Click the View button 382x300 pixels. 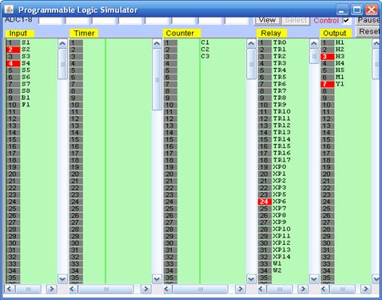click(x=267, y=20)
